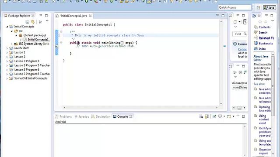Collapse the src folder node
Viewport: 280px width, 157px height.
point(12,31)
